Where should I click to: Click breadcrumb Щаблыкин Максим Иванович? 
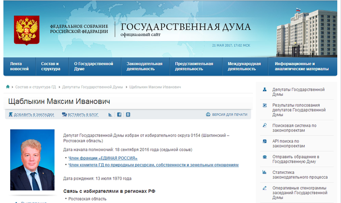155,87
